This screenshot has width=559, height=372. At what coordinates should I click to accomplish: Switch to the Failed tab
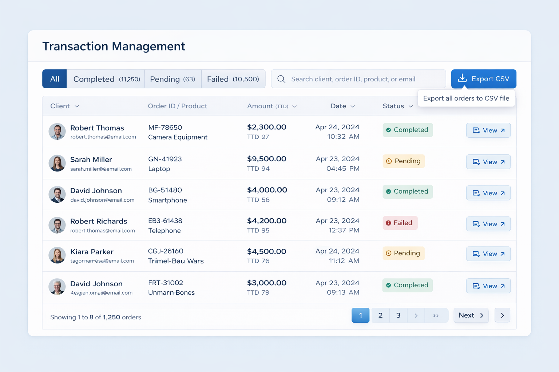pos(233,79)
